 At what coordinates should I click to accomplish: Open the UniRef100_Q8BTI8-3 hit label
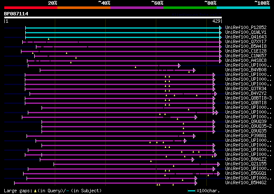[241, 98]
